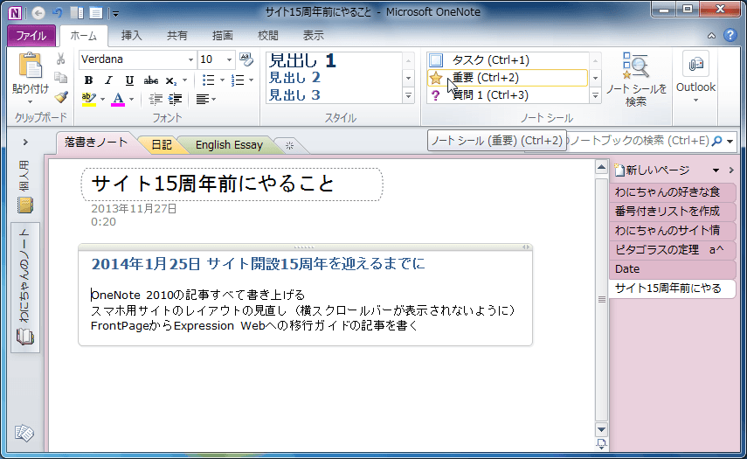Open the highlight color dropdown arrow
The height and width of the screenshot is (459, 747).
102,99
